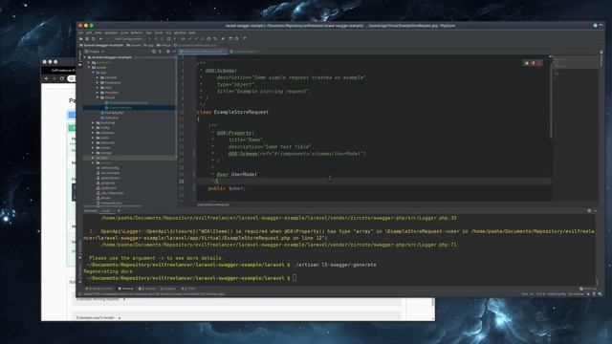Open the Project view dropdown
The height and width of the screenshot is (344, 612).
coord(94,52)
